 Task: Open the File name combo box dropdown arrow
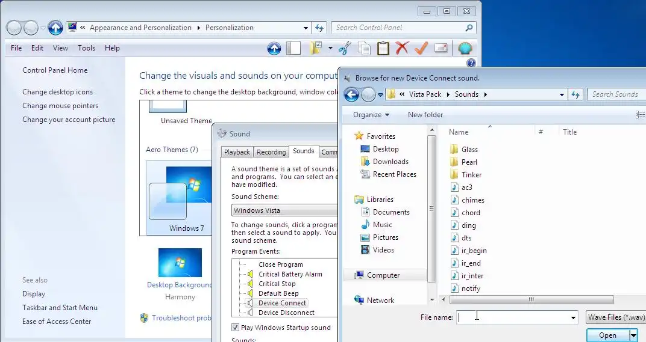pyautogui.click(x=573, y=317)
